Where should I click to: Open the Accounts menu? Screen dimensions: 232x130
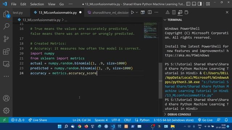(6, 98)
